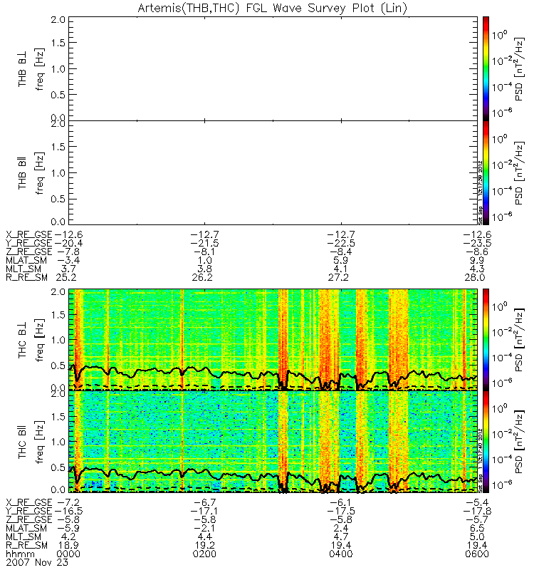
Task: Click Y_RE_GSE value -16.5
Action: (x=68, y=511)
